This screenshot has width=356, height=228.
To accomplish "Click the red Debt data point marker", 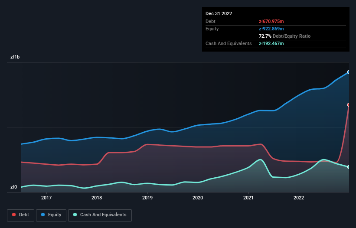I will pyautogui.click(x=349, y=105).
